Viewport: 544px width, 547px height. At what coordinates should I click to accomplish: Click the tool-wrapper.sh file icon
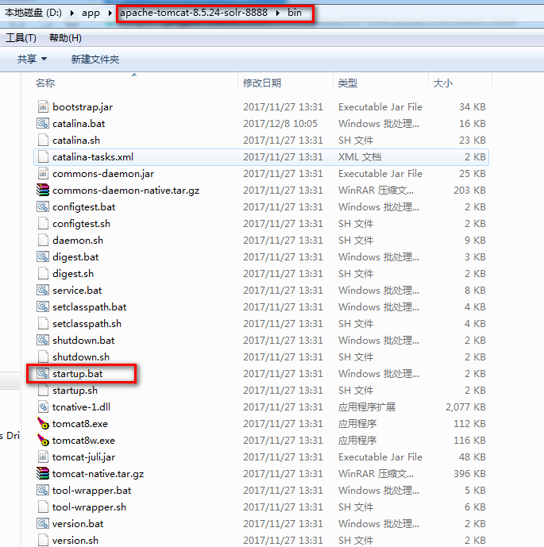pyautogui.click(x=43, y=507)
